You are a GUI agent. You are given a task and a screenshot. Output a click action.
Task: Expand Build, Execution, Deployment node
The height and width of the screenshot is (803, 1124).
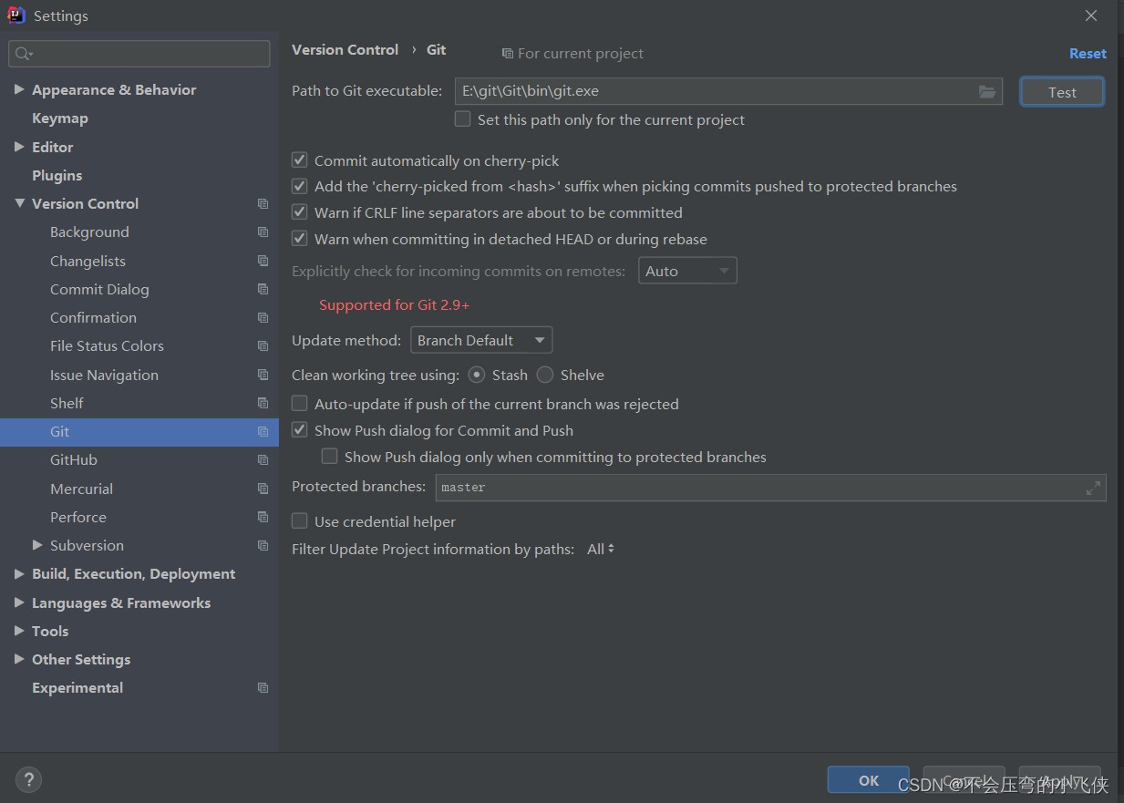point(19,574)
